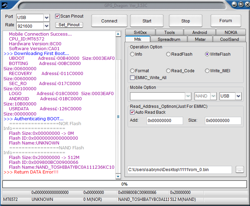
Task: Click the rom_0.bin file path field
Action: (x=179, y=170)
